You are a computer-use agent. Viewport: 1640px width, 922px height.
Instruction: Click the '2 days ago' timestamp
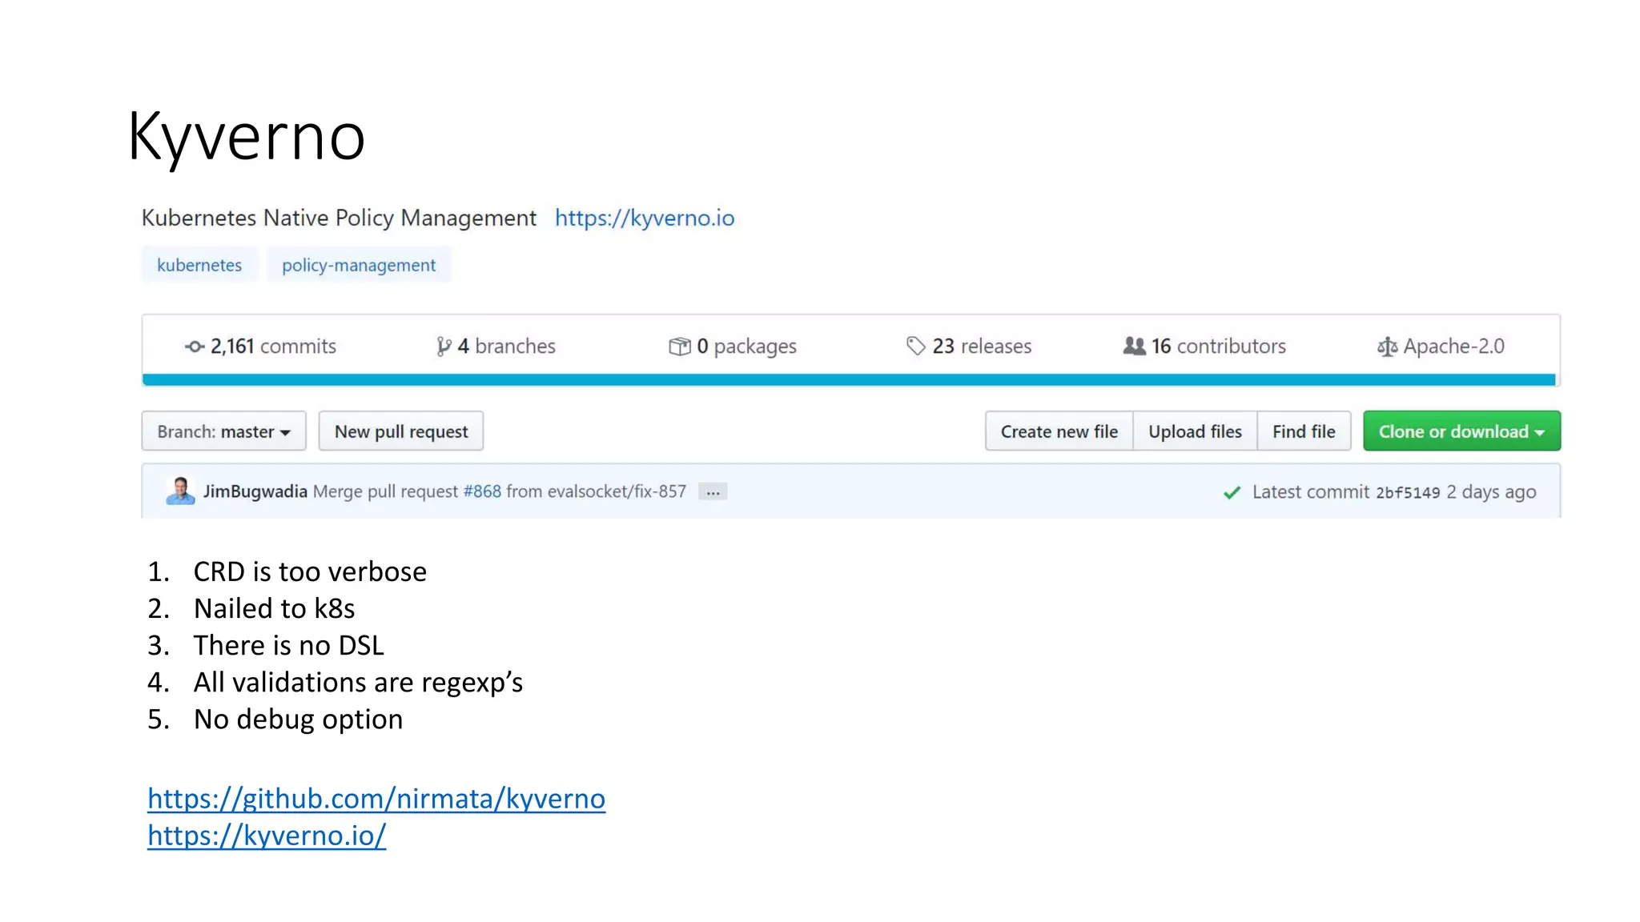tap(1491, 492)
